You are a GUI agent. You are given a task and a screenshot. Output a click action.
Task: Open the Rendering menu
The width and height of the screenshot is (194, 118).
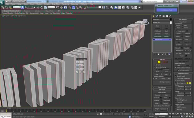65,4
